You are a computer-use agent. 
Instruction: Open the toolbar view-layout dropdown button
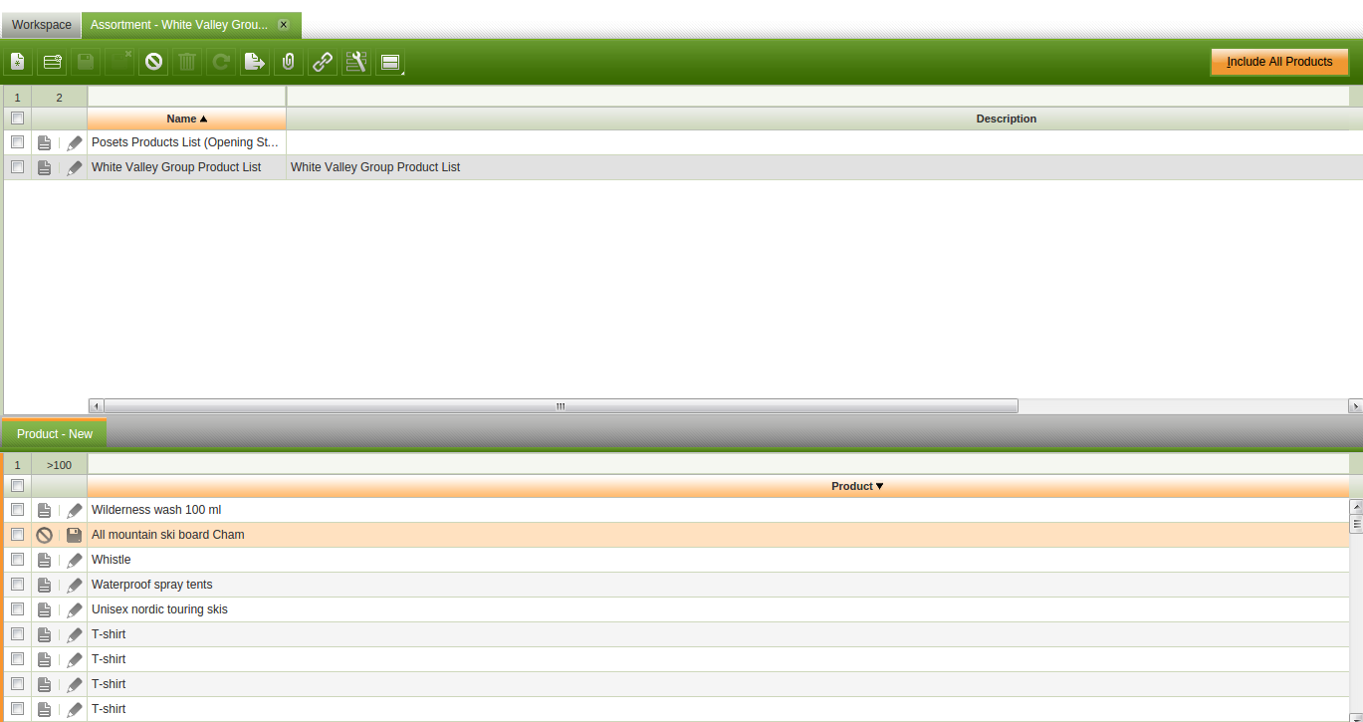pos(390,62)
